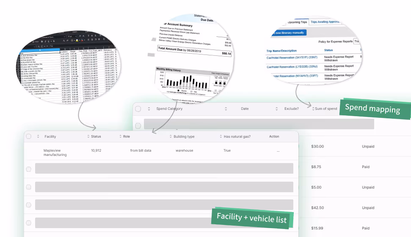The width and height of the screenshot is (411, 237).
Task: Click Facility column header
Action: point(50,136)
